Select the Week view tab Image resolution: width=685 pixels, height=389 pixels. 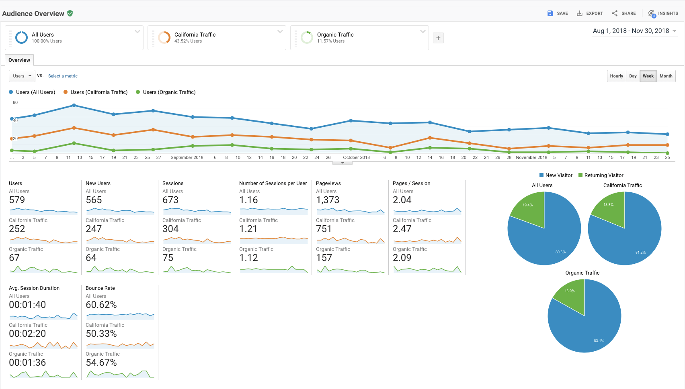coord(648,76)
